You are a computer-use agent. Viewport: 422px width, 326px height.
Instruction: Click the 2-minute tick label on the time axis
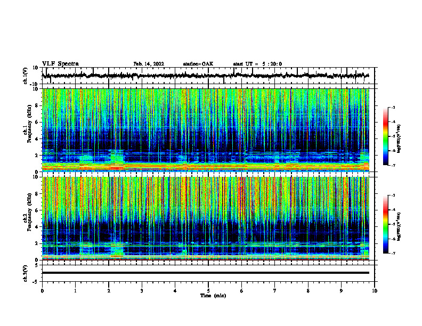pyautogui.click(x=109, y=291)
